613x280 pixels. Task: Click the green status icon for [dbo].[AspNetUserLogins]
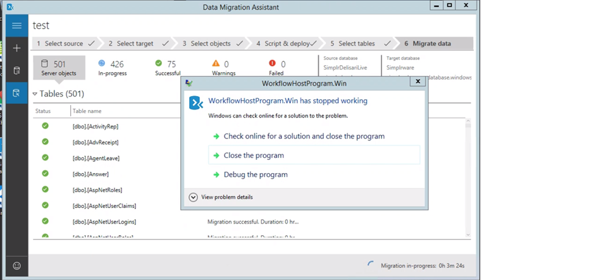[46, 221]
